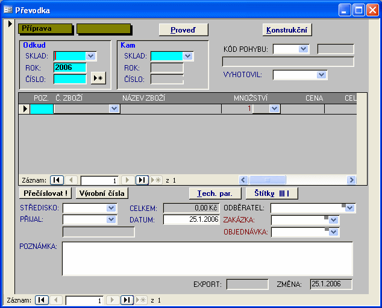Go to next record in subform navigator

click(x=127, y=180)
